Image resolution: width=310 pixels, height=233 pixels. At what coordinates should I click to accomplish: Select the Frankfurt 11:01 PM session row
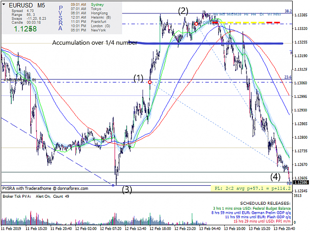coord(88,21)
